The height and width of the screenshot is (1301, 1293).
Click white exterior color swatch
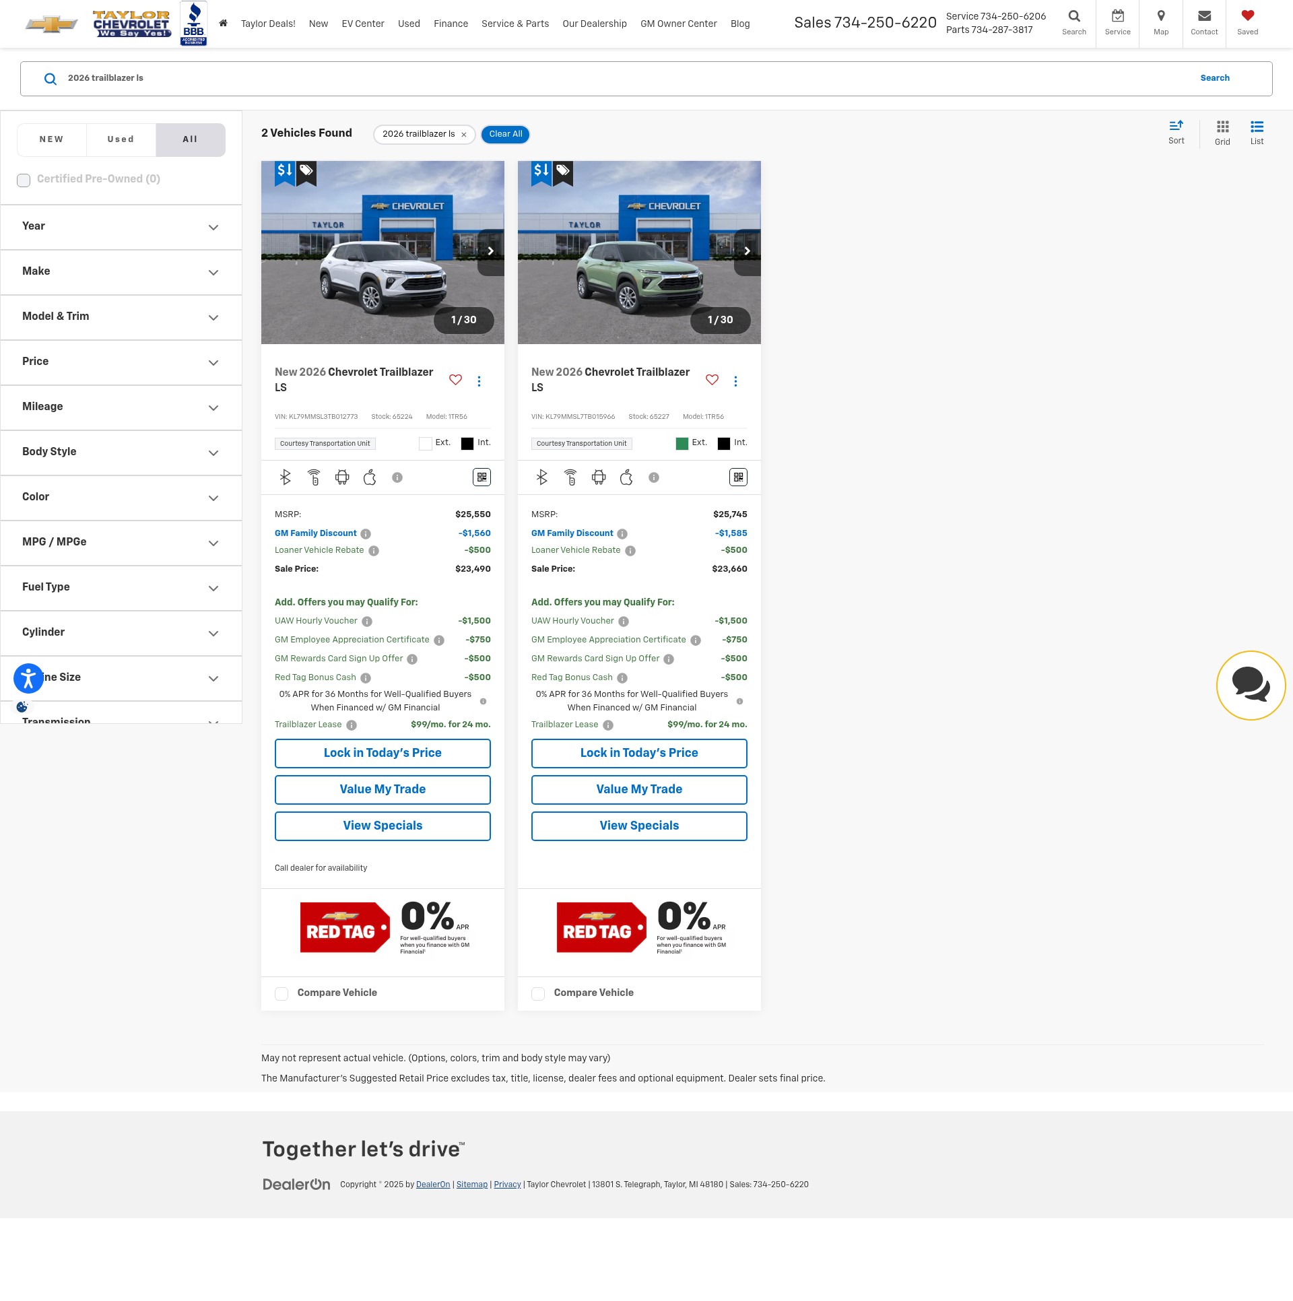pos(426,444)
